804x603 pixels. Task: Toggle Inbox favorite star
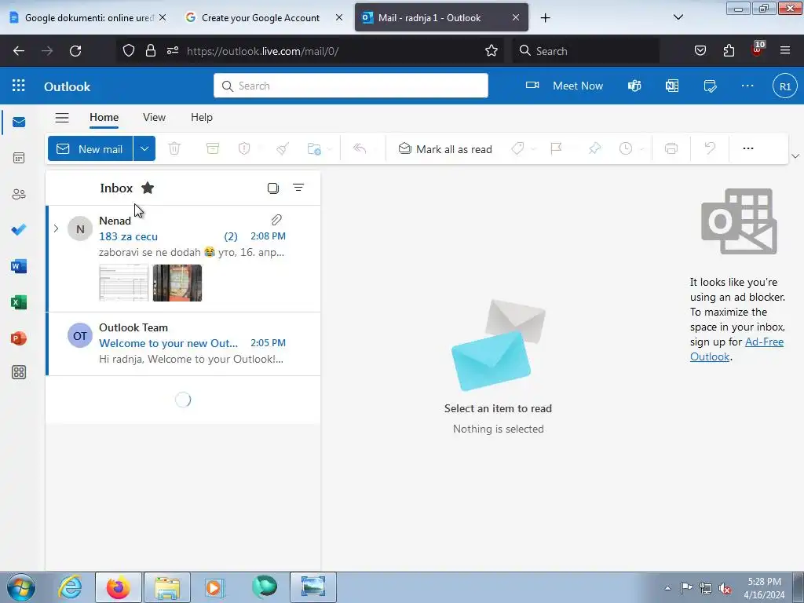pyautogui.click(x=148, y=188)
